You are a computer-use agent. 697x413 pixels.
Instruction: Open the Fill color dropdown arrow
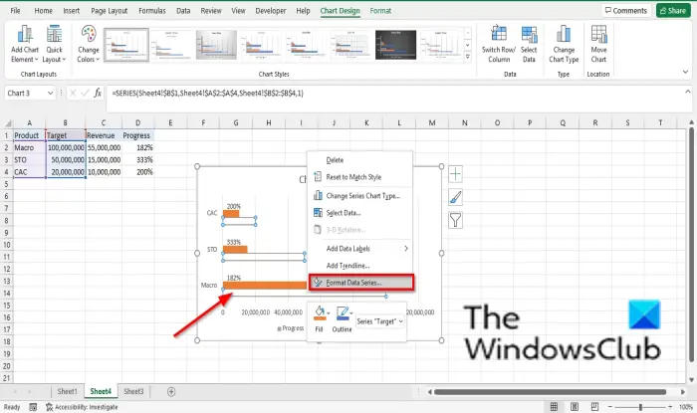coord(328,313)
